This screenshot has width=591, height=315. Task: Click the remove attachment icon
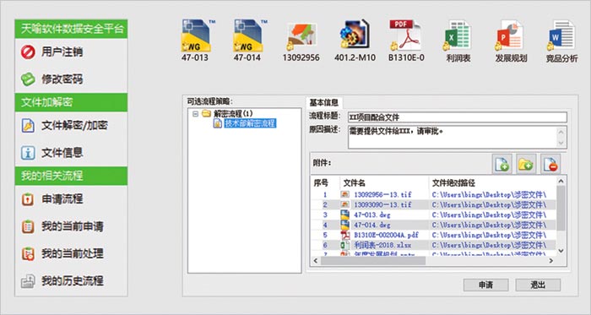(x=550, y=164)
